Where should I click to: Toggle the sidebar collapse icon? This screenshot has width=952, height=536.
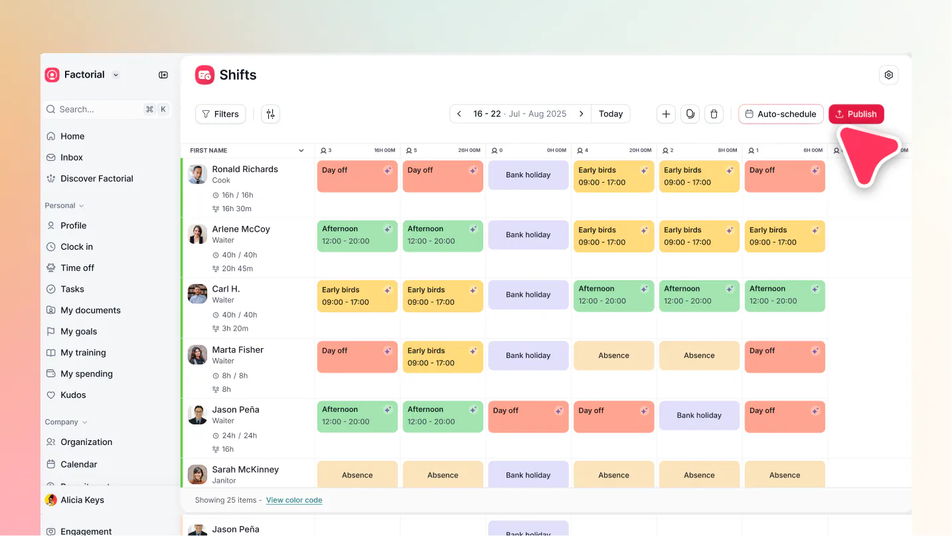click(x=163, y=75)
